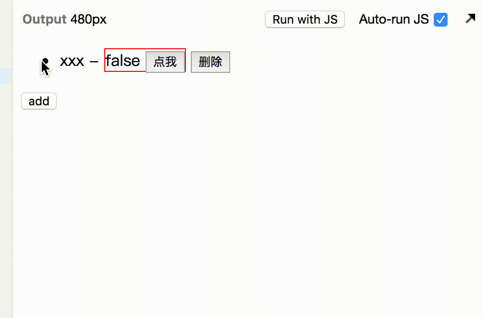The width and height of the screenshot is (482, 318).
Task: Open output in separate window arrow
Action: (470, 19)
